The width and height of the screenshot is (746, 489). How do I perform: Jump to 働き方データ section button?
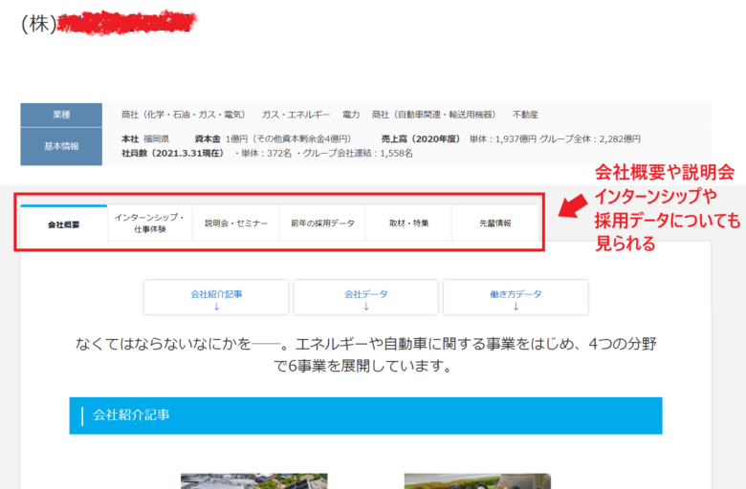coord(516,297)
